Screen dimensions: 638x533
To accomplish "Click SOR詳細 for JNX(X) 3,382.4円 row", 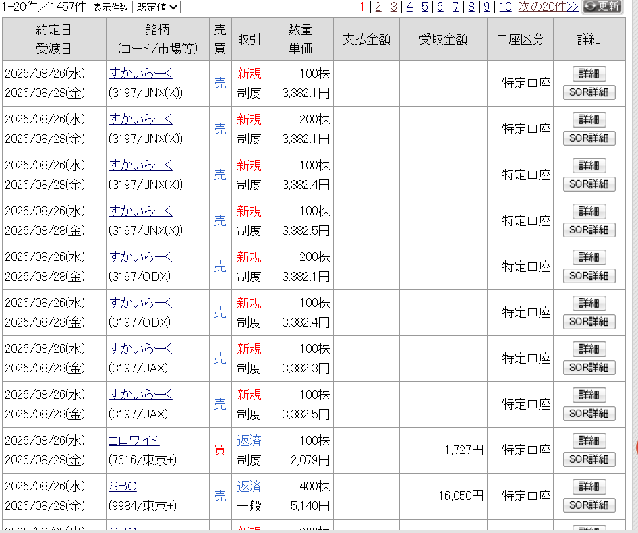I will click(x=589, y=184).
